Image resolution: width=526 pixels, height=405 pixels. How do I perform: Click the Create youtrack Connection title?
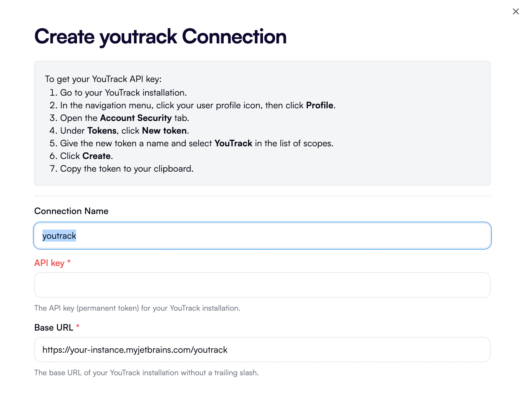coord(160,36)
